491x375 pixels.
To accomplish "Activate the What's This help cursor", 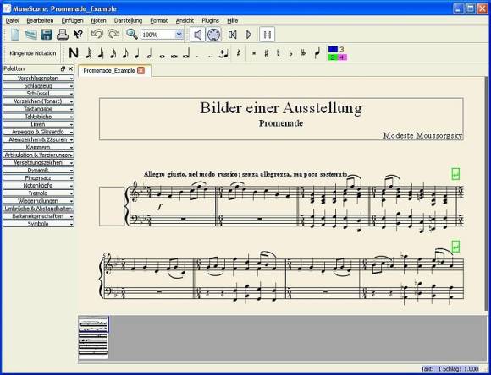I will [x=78, y=35].
